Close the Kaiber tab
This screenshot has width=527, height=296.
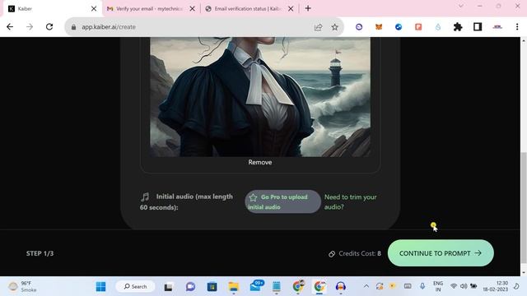[x=94, y=9]
